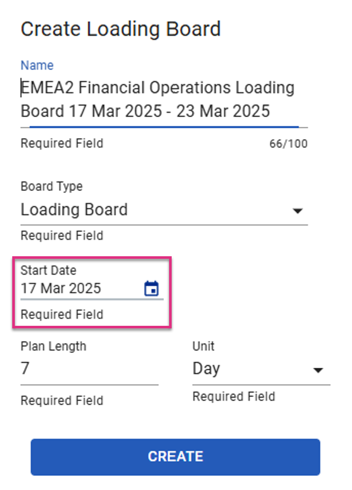Expand the Board Type dropdown arrow
This screenshot has width=352, height=490.
coord(298,211)
